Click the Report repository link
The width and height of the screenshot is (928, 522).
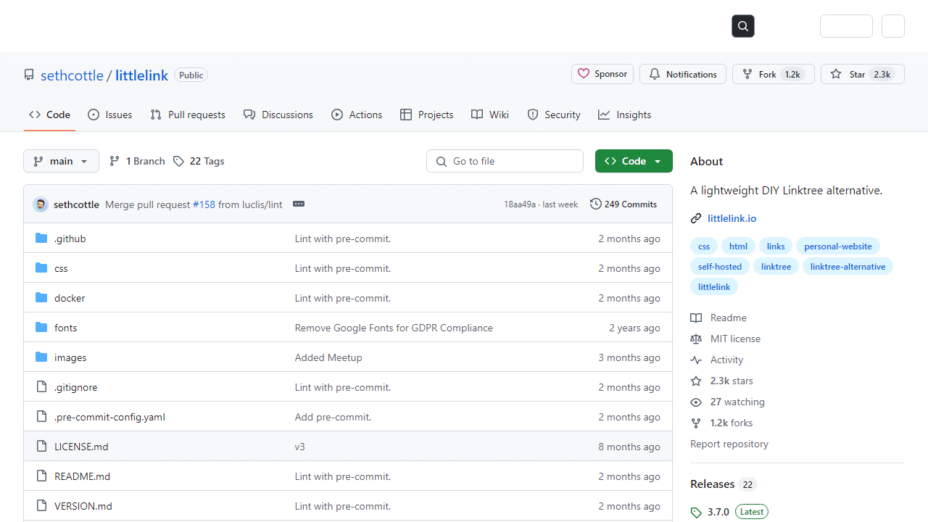pos(729,444)
